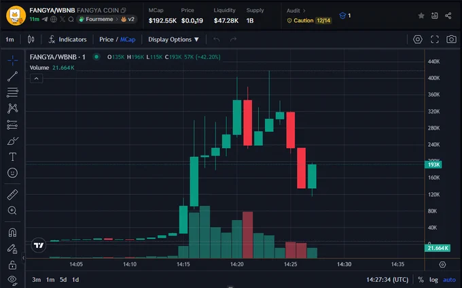This screenshot has width=462, height=288.
Task: Open the PancakeSwap v2 tag
Action: (x=128, y=20)
